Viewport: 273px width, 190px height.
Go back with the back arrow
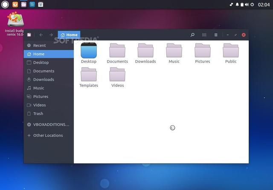tap(41, 35)
